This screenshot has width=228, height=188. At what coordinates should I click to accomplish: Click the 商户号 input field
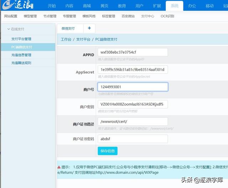[x=133, y=87]
